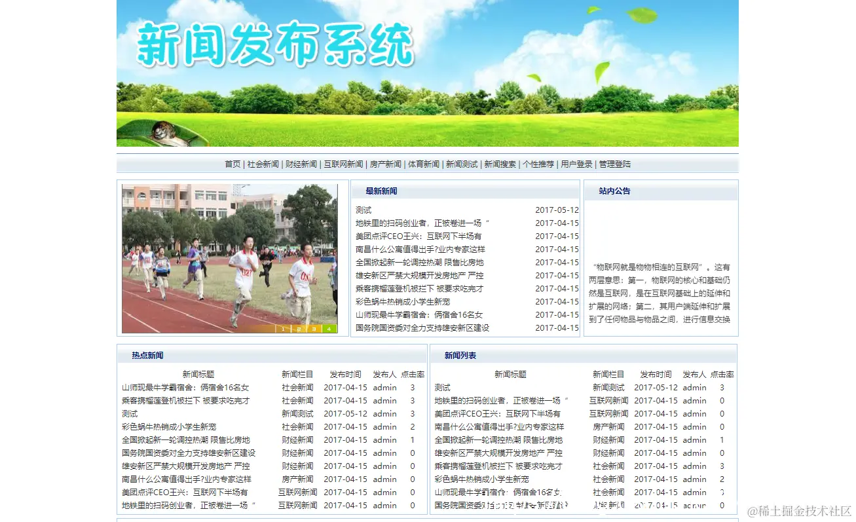The height and width of the screenshot is (522, 856).
Task: Open the 房产新闻 section
Action: 385,164
